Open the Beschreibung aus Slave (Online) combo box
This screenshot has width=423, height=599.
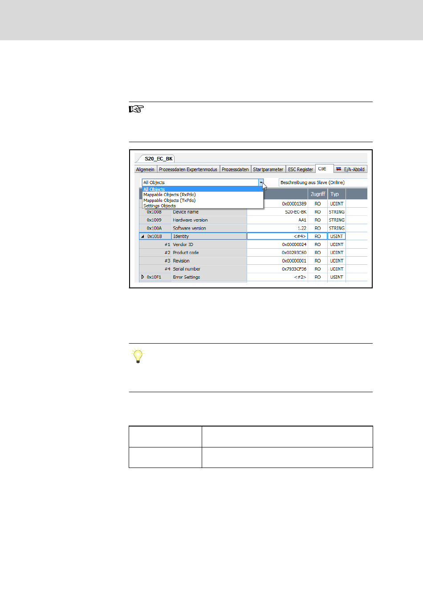(322, 183)
